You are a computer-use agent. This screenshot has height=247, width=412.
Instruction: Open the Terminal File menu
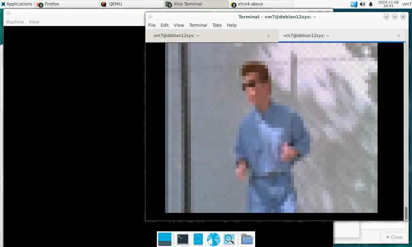tap(152, 25)
